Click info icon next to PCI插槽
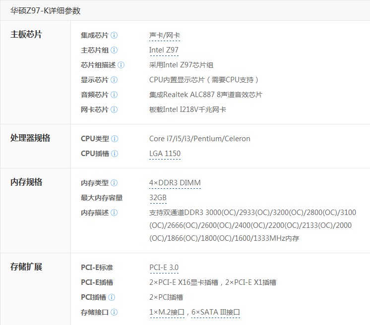This screenshot has width=370, height=325. tap(112, 297)
